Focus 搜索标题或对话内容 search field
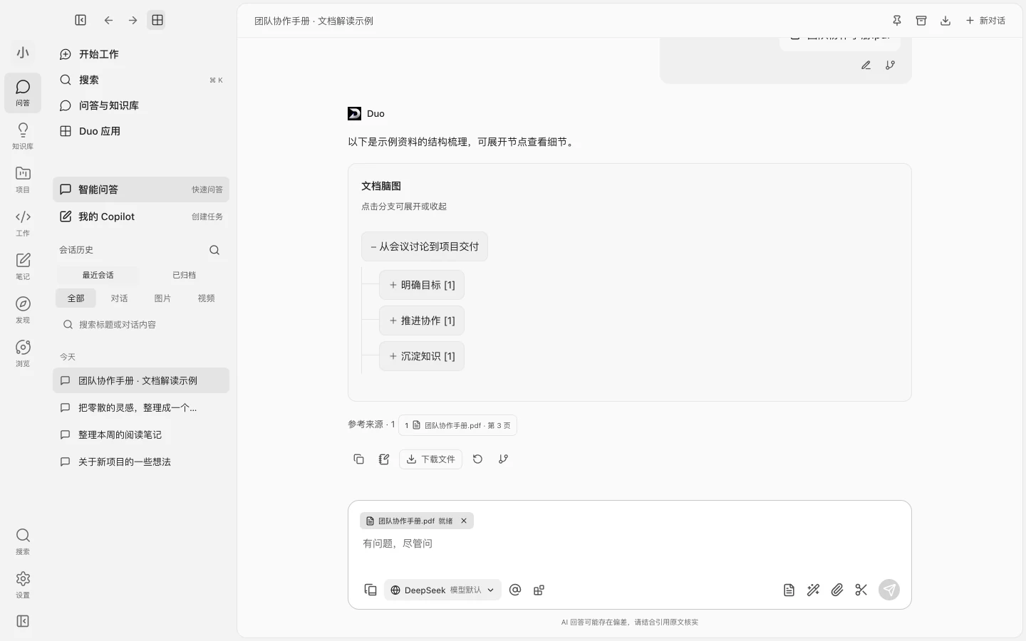The image size is (1026, 641). 141,325
